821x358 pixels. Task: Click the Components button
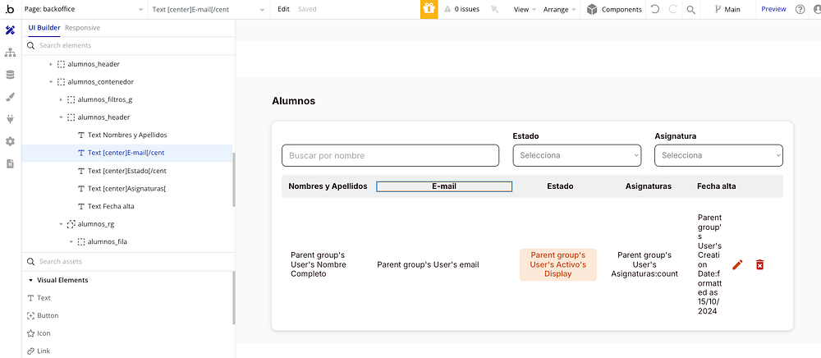click(x=614, y=9)
